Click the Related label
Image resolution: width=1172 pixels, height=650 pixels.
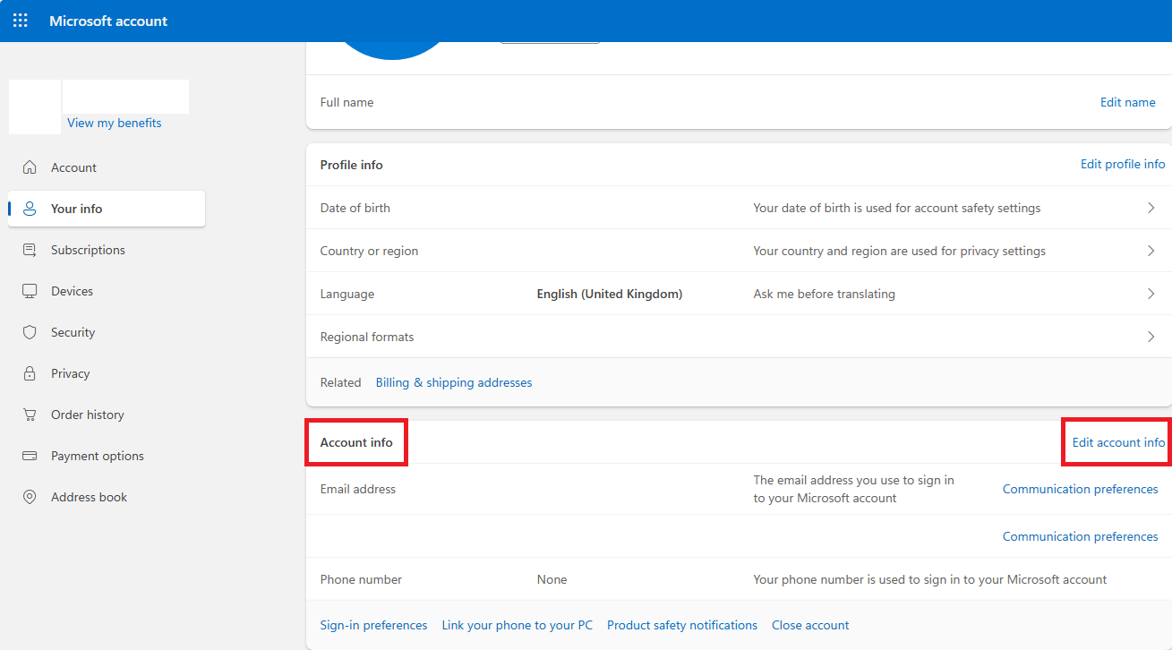[x=341, y=382]
